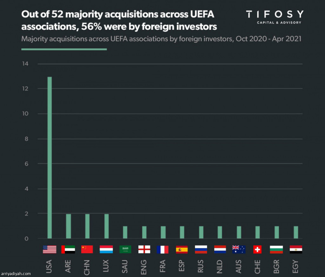
Task: Click the England flag icon
Action: click(144, 249)
